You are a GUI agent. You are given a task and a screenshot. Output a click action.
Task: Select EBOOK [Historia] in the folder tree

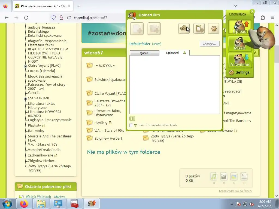(x=41, y=71)
